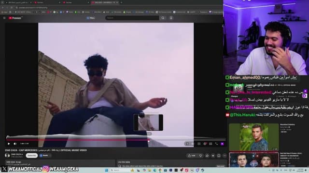Open the taskbar clock and date

300,170
